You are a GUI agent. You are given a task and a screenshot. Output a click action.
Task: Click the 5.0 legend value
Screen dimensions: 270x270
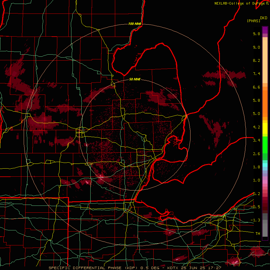click(x=256, y=114)
